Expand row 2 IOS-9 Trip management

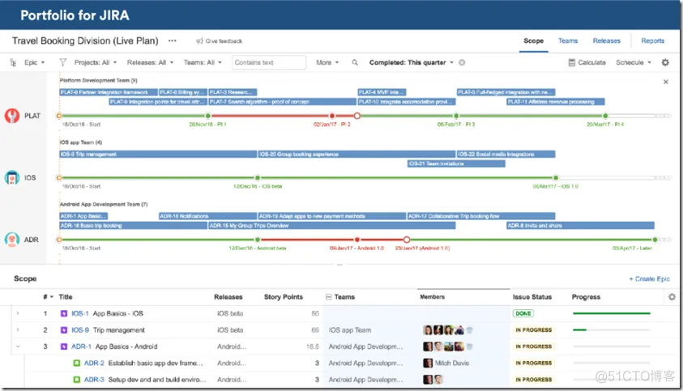(18, 330)
